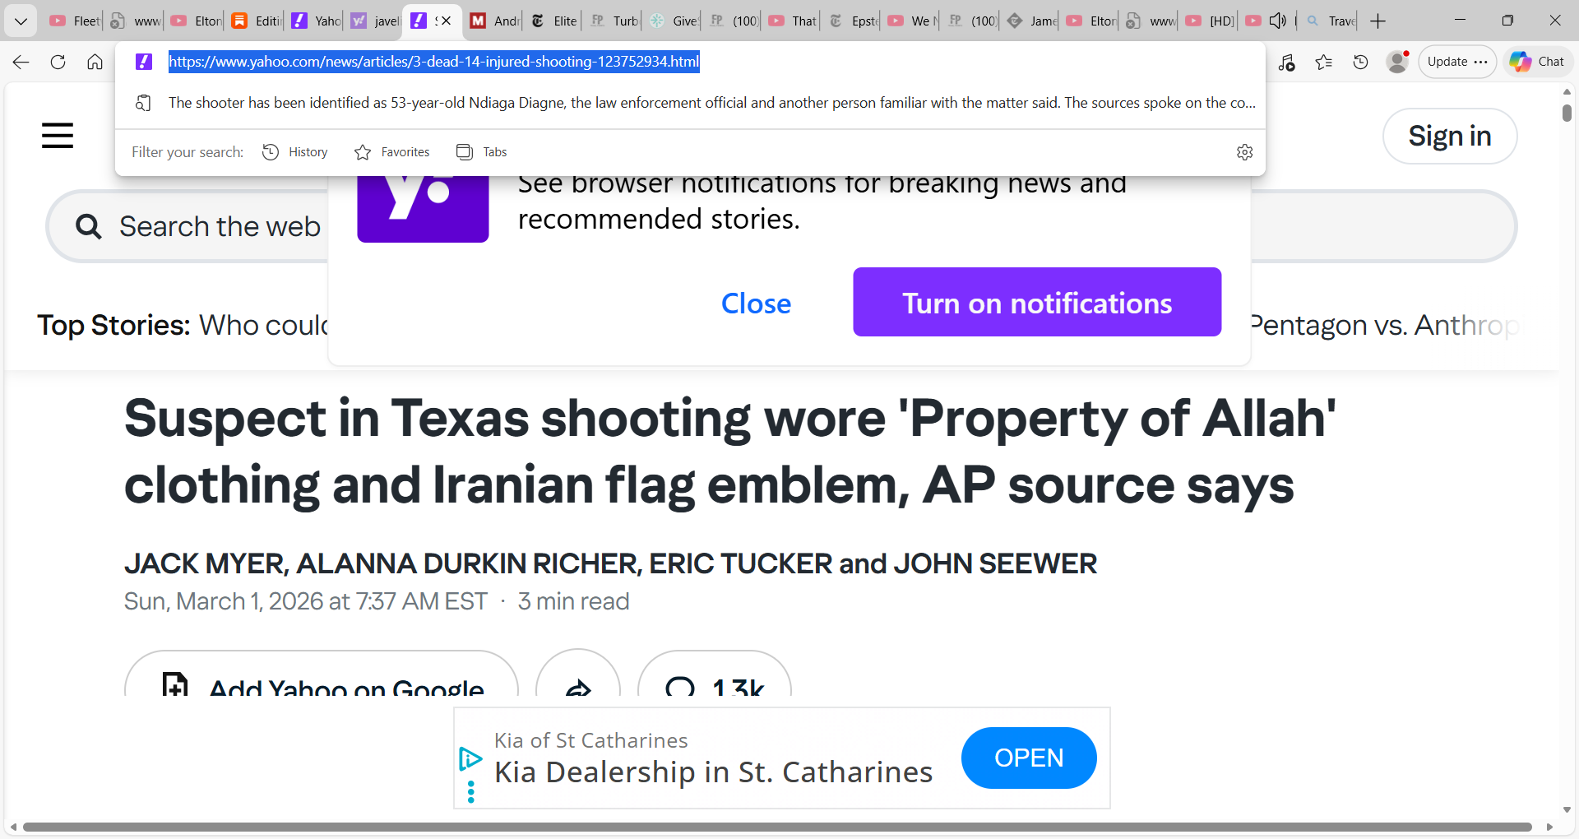Open the Kia Dealership in St. Catharines ad text
This screenshot has width=1579, height=839.
coord(713,772)
